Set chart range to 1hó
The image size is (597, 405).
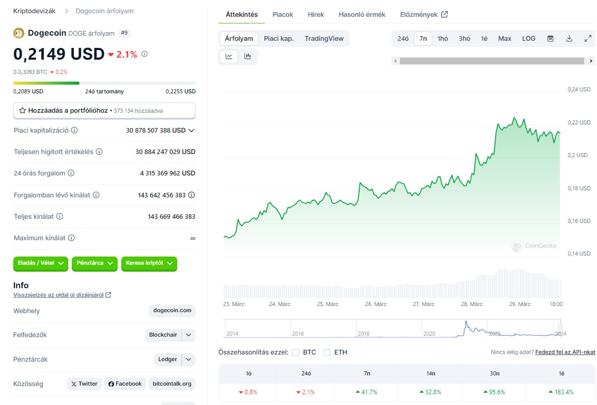point(443,39)
